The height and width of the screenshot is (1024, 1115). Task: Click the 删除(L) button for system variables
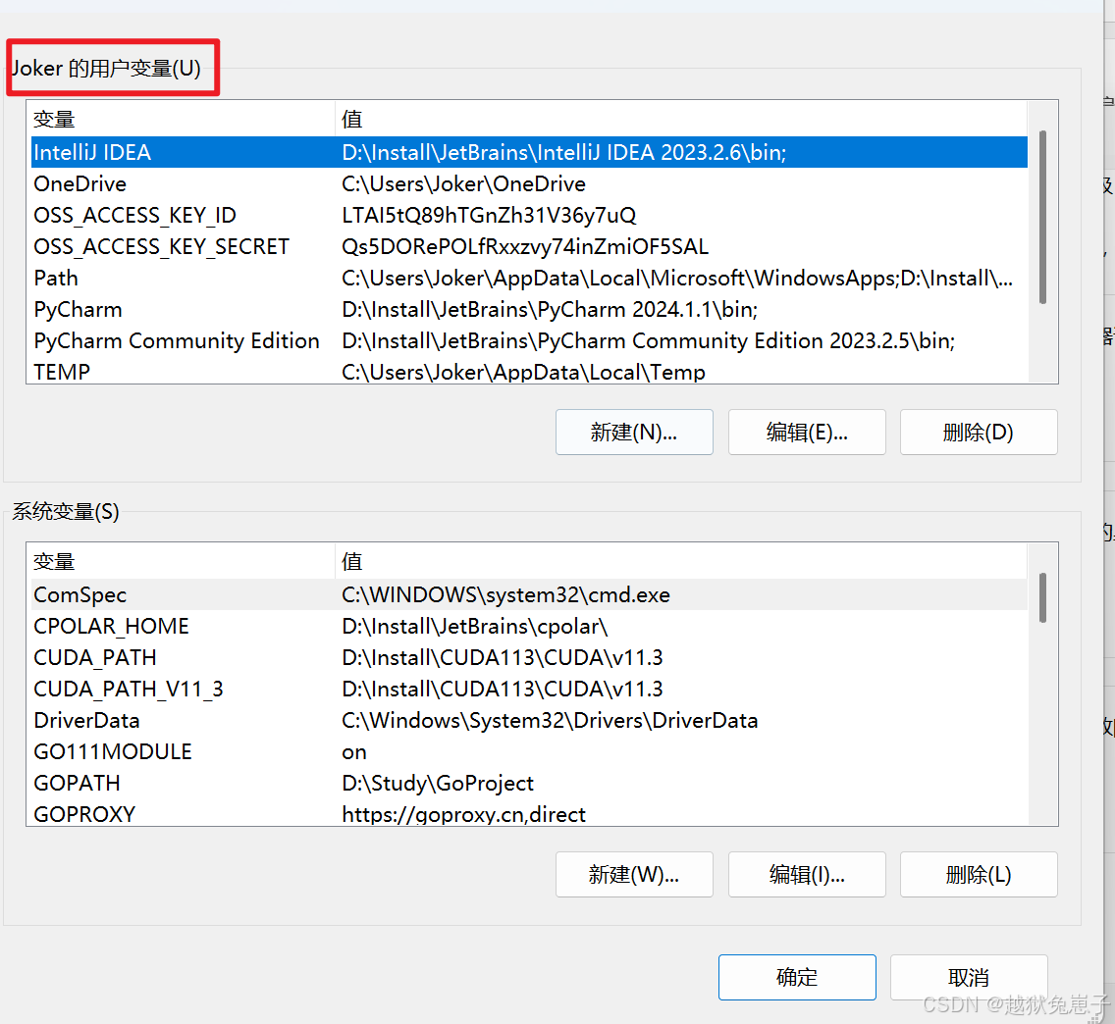(979, 874)
